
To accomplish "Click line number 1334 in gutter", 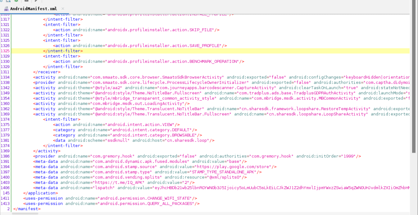I will (x=5, y=77).
